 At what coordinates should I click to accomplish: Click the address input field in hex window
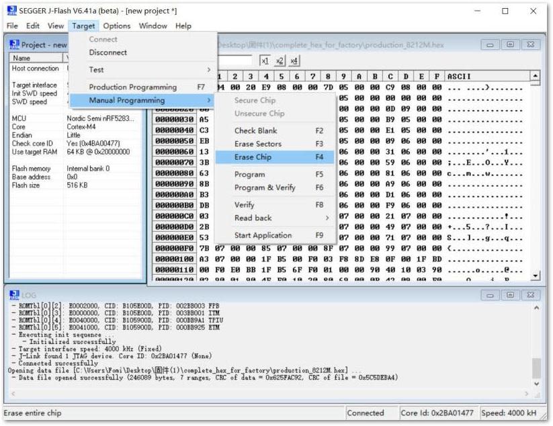[x=235, y=60]
